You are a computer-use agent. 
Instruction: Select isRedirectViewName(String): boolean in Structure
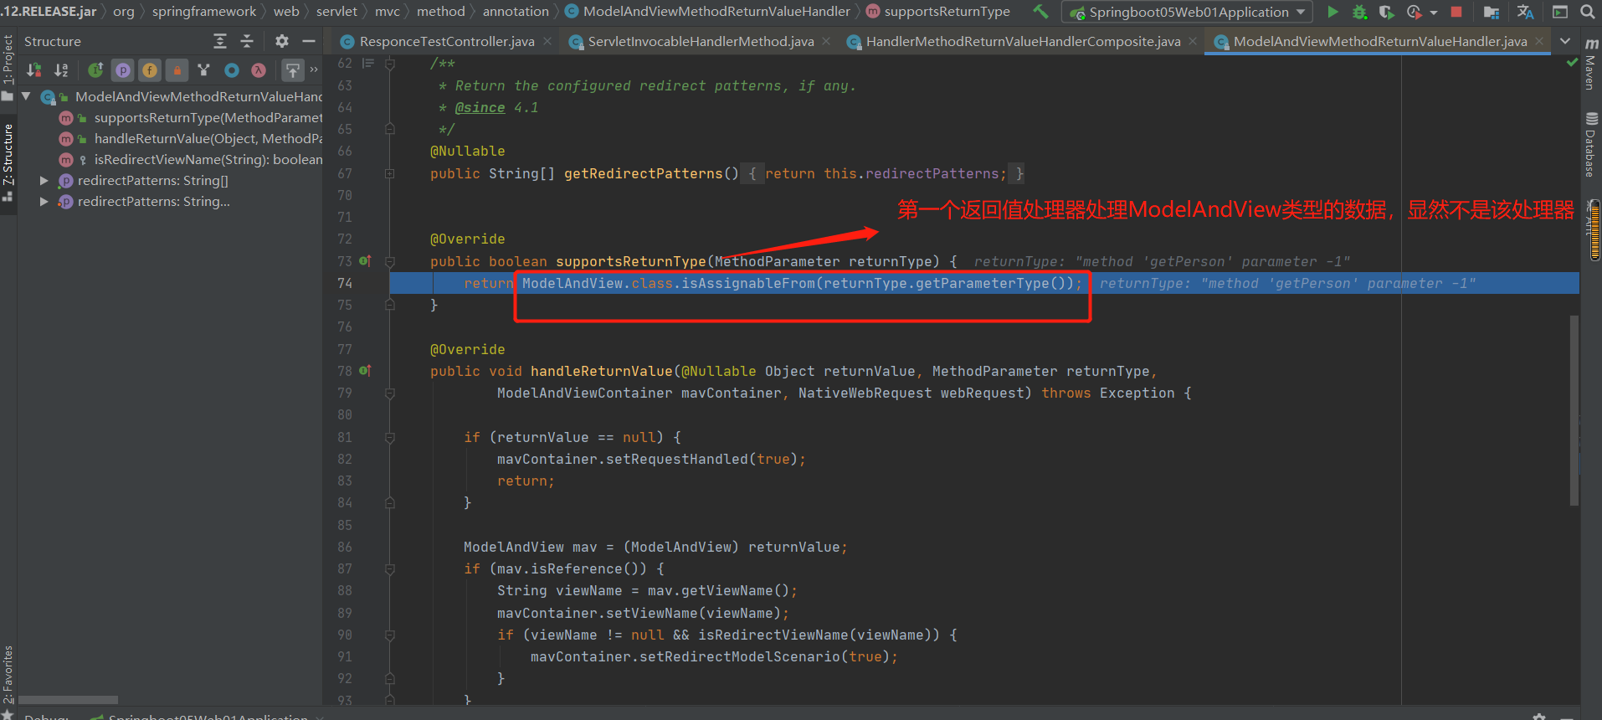pos(208,159)
